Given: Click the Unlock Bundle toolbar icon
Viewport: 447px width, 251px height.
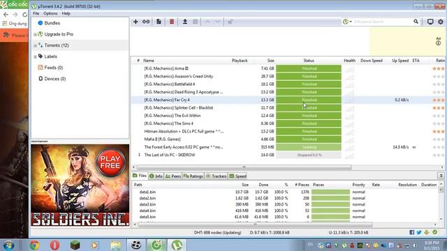Looking at the screenshot, I should pyautogui.click(x=230, y=22).
